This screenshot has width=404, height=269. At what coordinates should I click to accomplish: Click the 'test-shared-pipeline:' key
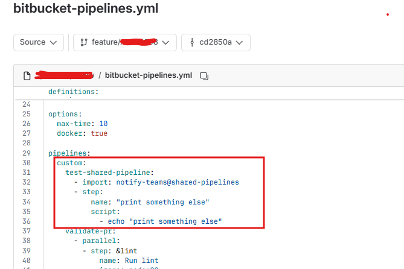coord(109,172)
